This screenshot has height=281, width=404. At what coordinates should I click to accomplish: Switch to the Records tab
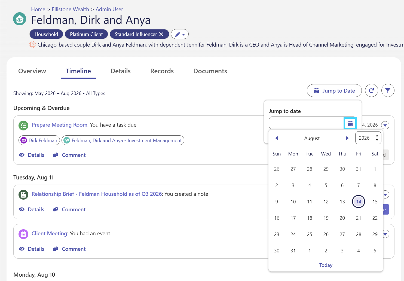(x=162, y=71)
